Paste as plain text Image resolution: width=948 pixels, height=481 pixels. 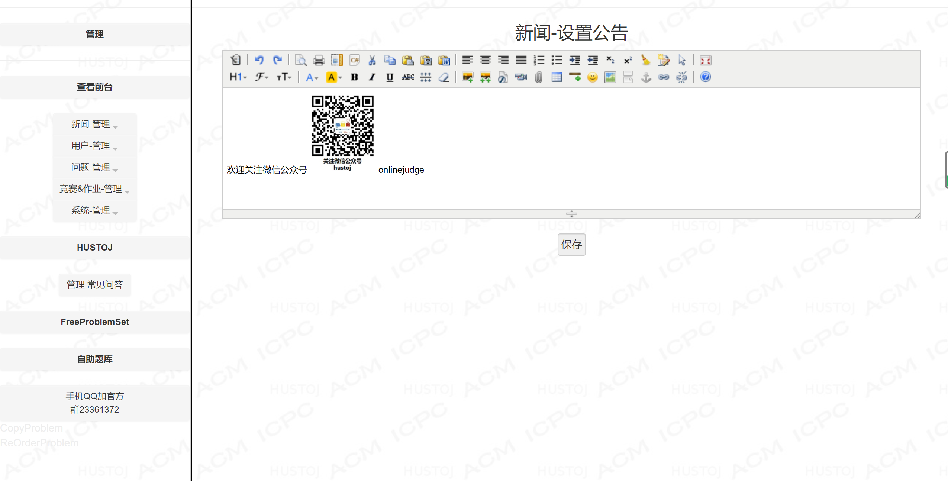[x=426, y=60]
